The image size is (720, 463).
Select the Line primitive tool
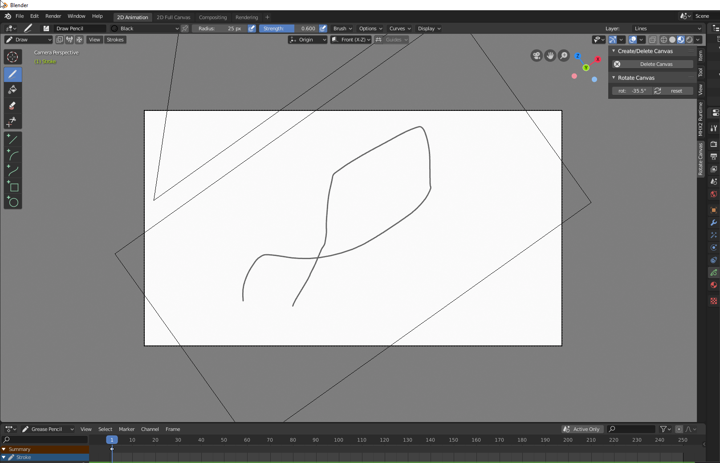[x=12, y=139]
